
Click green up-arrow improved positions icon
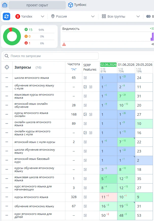26,30
